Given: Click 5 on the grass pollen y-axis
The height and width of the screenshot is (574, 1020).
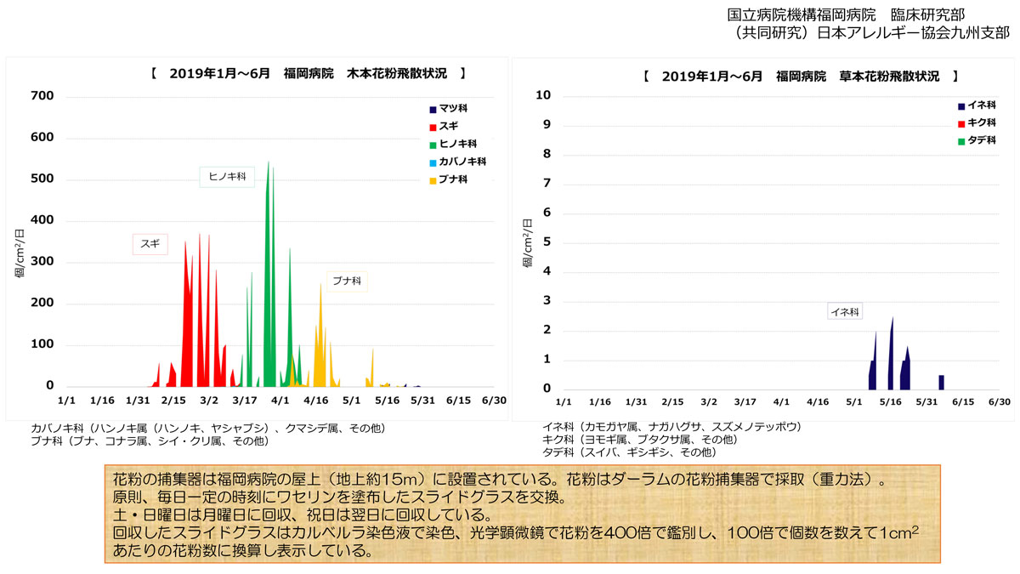Looking at the screenshot, I should [548, 242].
